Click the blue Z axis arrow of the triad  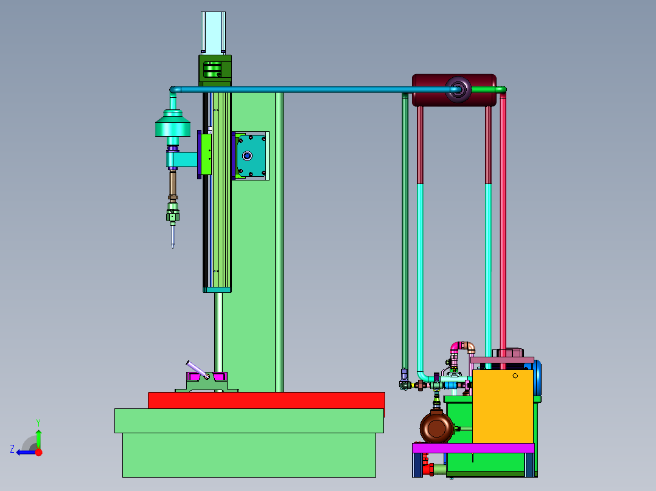pyautogui.click(x=26, y=453)
